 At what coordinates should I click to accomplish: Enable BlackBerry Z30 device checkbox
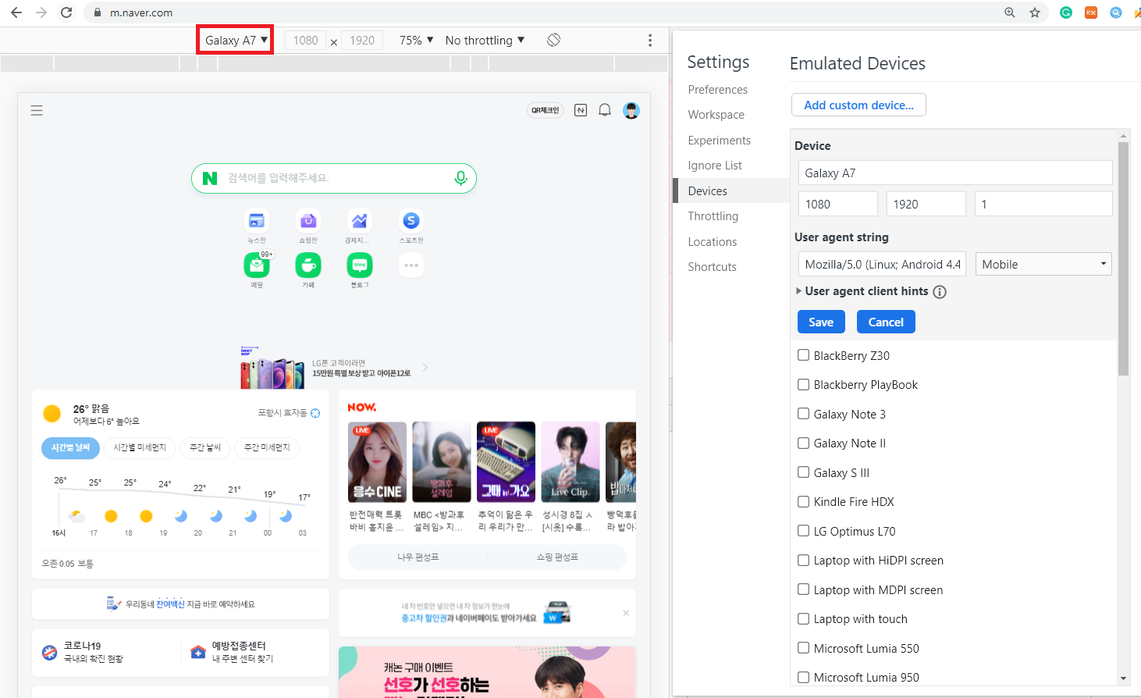tap(803, 355)
